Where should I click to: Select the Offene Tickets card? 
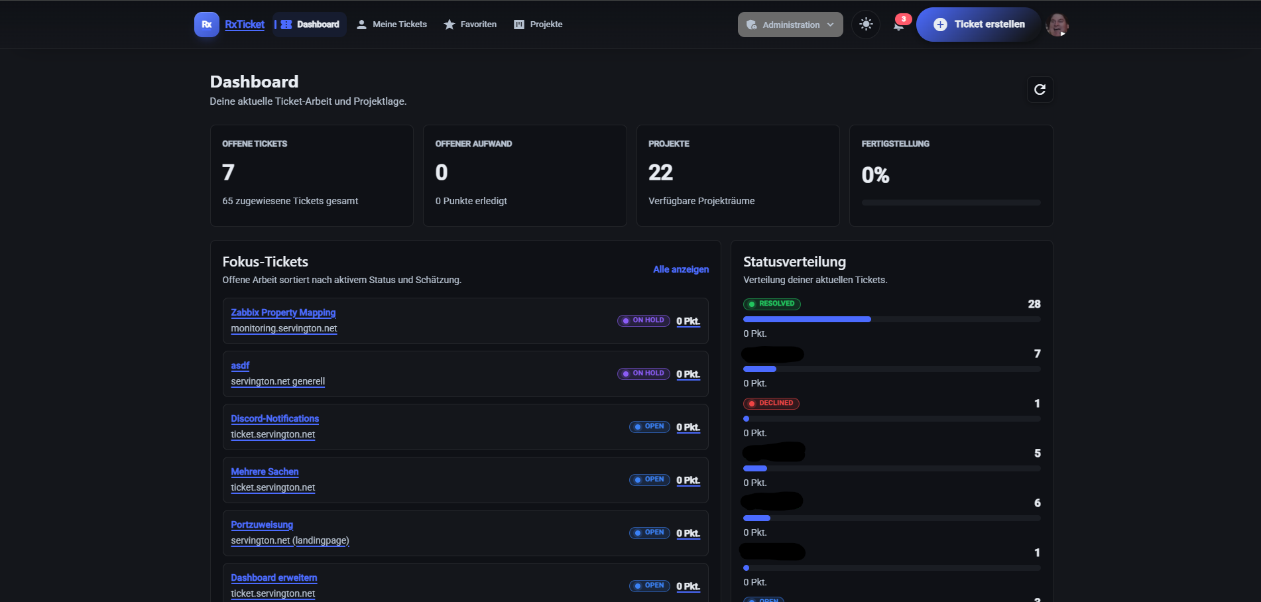[312, 176]
